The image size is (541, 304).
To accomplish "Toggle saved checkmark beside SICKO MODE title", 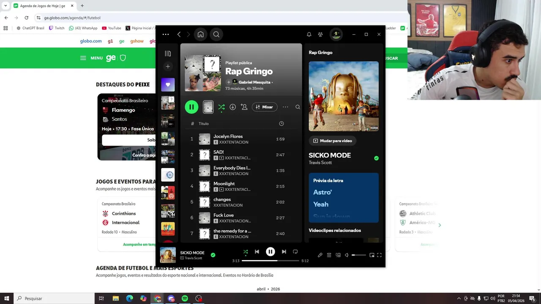I will click(x=376, y=158).
